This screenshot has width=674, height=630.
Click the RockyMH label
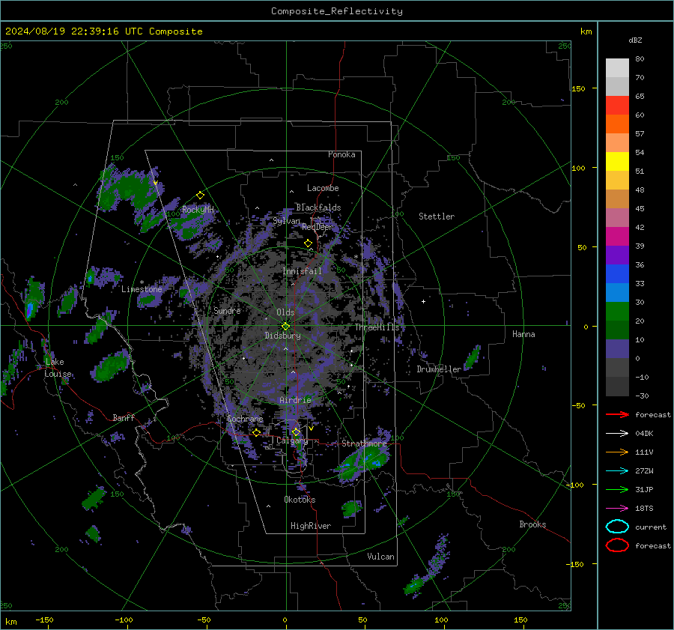pyautogui.click(x=198, y=210)
